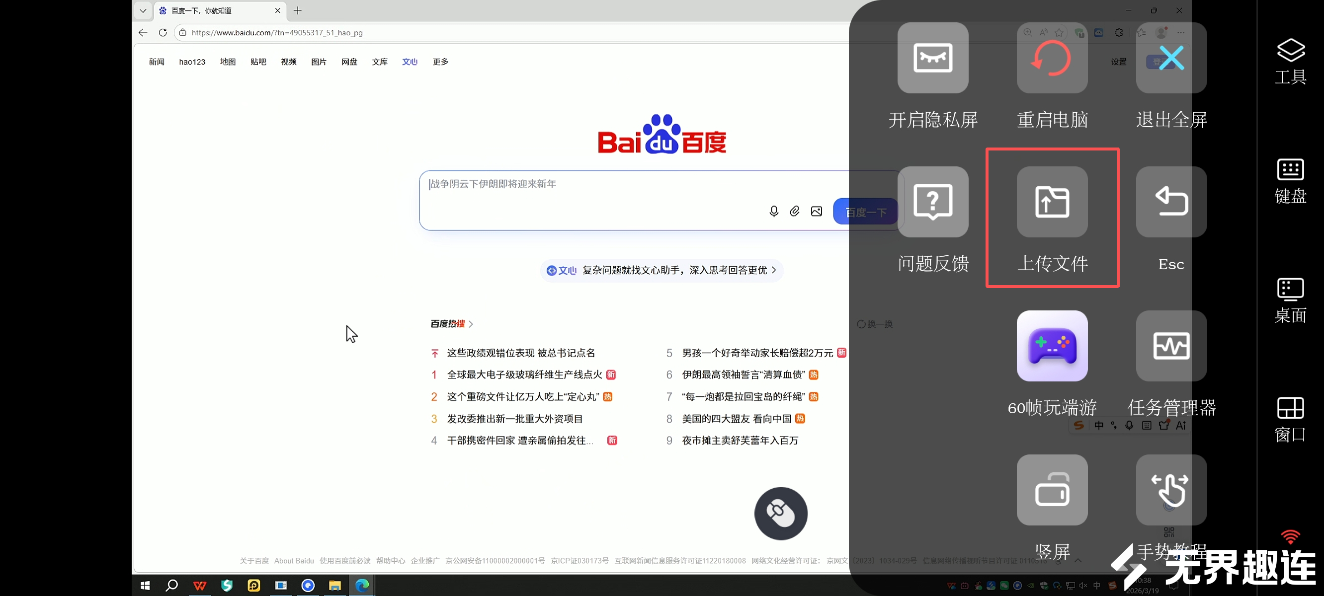Open 任务管理器 task manager icon
Viewport: 1324px width, 596px height.
[1171, 346]
